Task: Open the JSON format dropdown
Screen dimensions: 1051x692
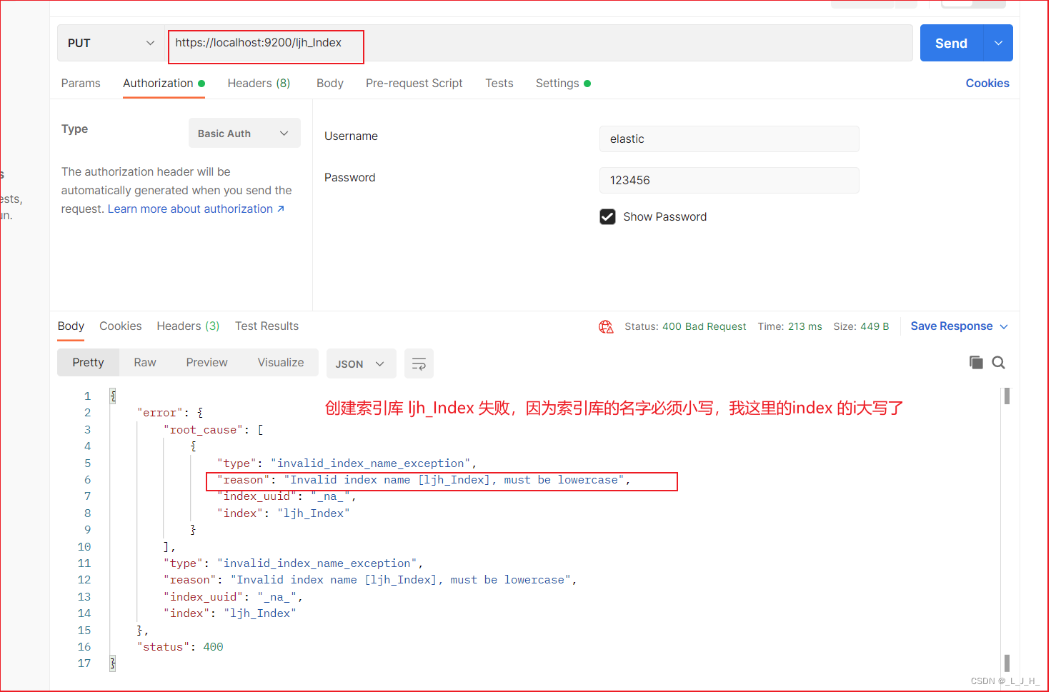Action: point(360,363)
